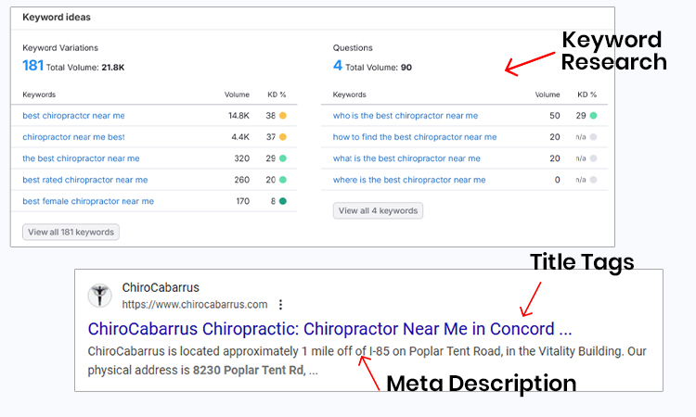Click the grey n/a dot for how to find the best chiropractor
696x417 pixels.
(594, 137)
